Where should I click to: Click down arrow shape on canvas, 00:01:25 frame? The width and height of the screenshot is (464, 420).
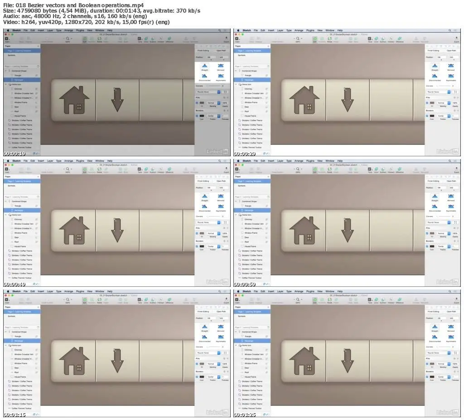coord(348,361)
